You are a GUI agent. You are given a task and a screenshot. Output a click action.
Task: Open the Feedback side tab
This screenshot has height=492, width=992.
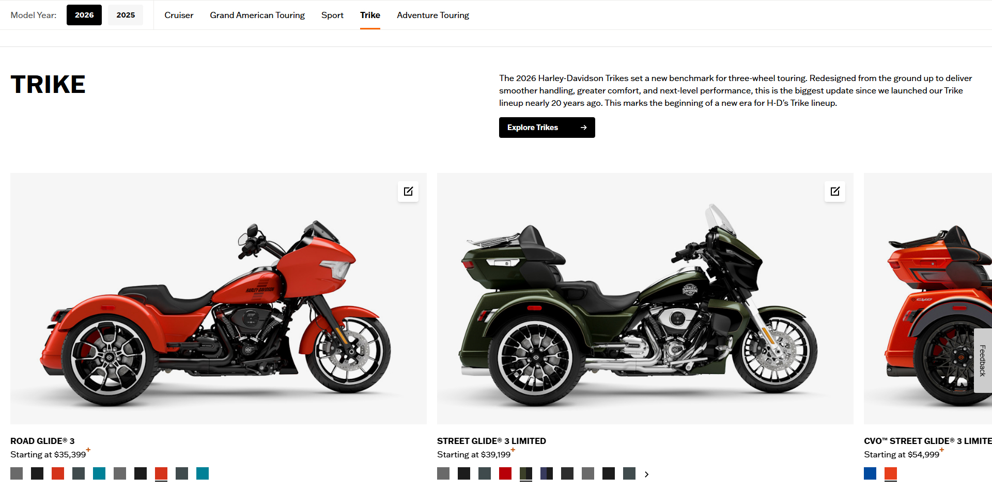coord(983,360)
